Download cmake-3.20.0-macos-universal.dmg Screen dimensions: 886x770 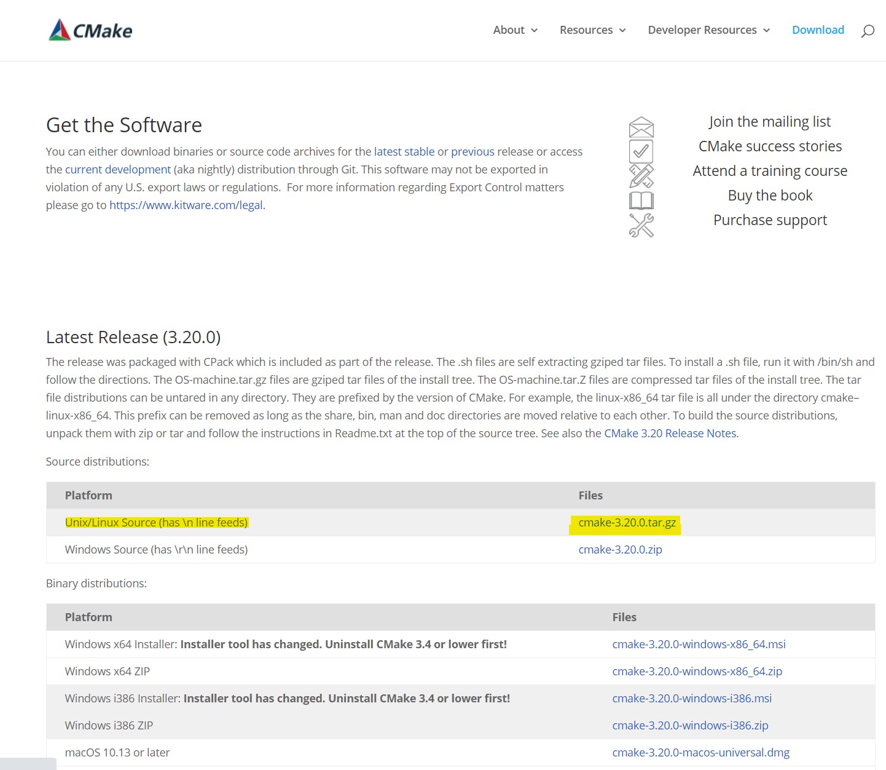point(700,753)
